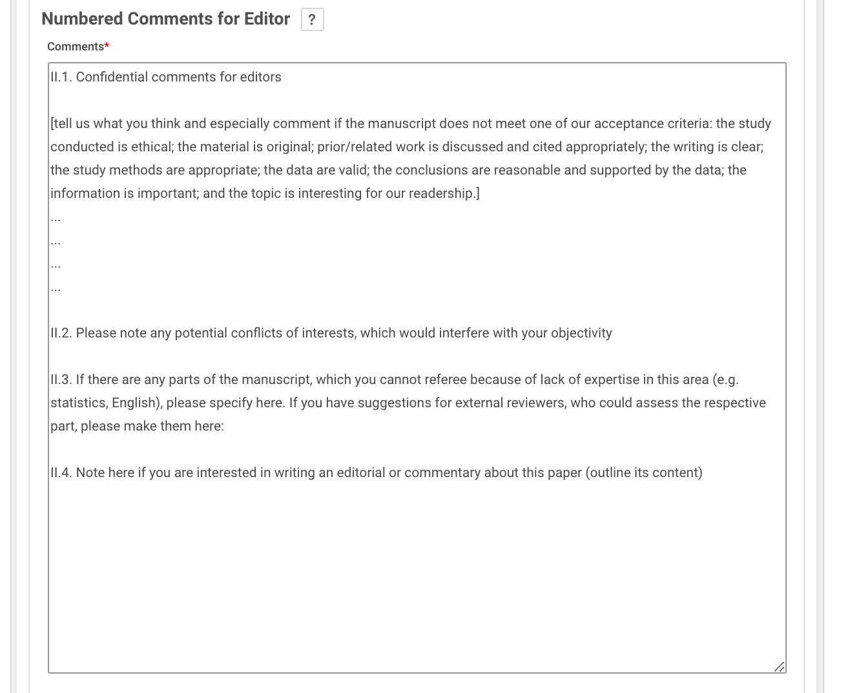
Task: Click the 'Numbered Comments for Editor' heading
Action: pyautogui.click(x=165, y=19)
